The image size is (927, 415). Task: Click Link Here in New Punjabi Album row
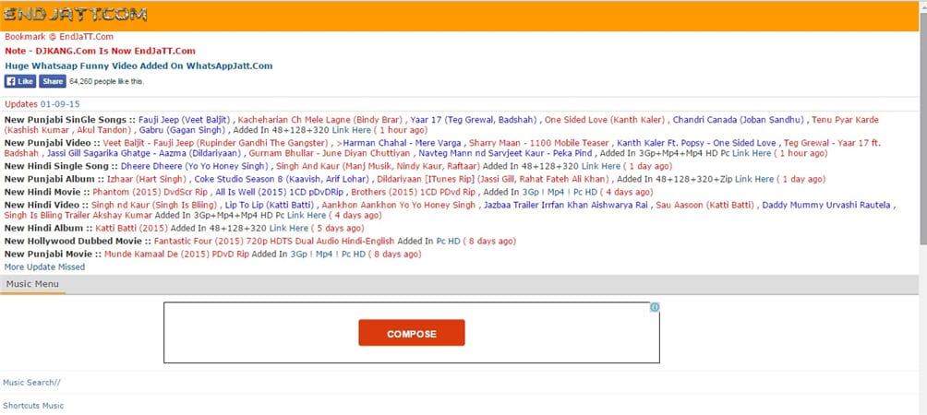(753, 180)
